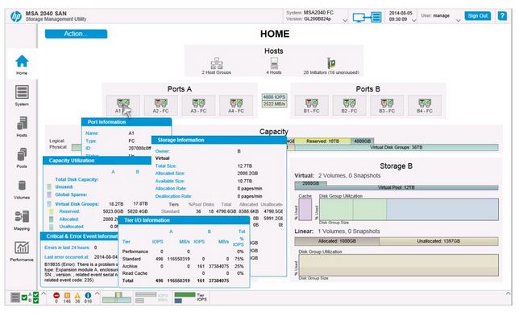Open the Performance topic in the sidebar

tap(22, 252)
